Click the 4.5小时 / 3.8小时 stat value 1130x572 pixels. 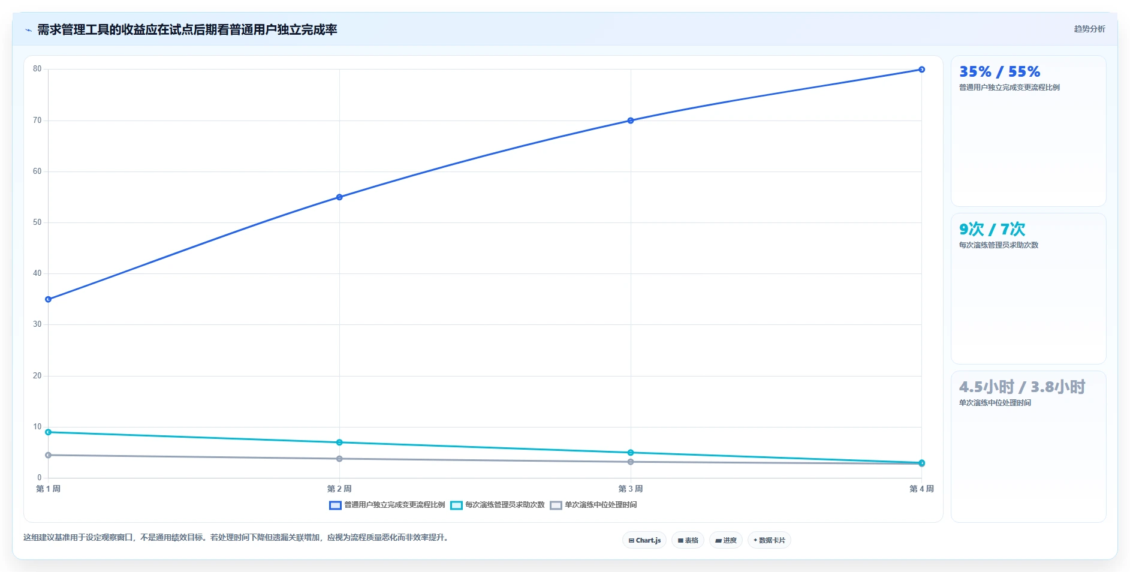tap(1022, 387)
